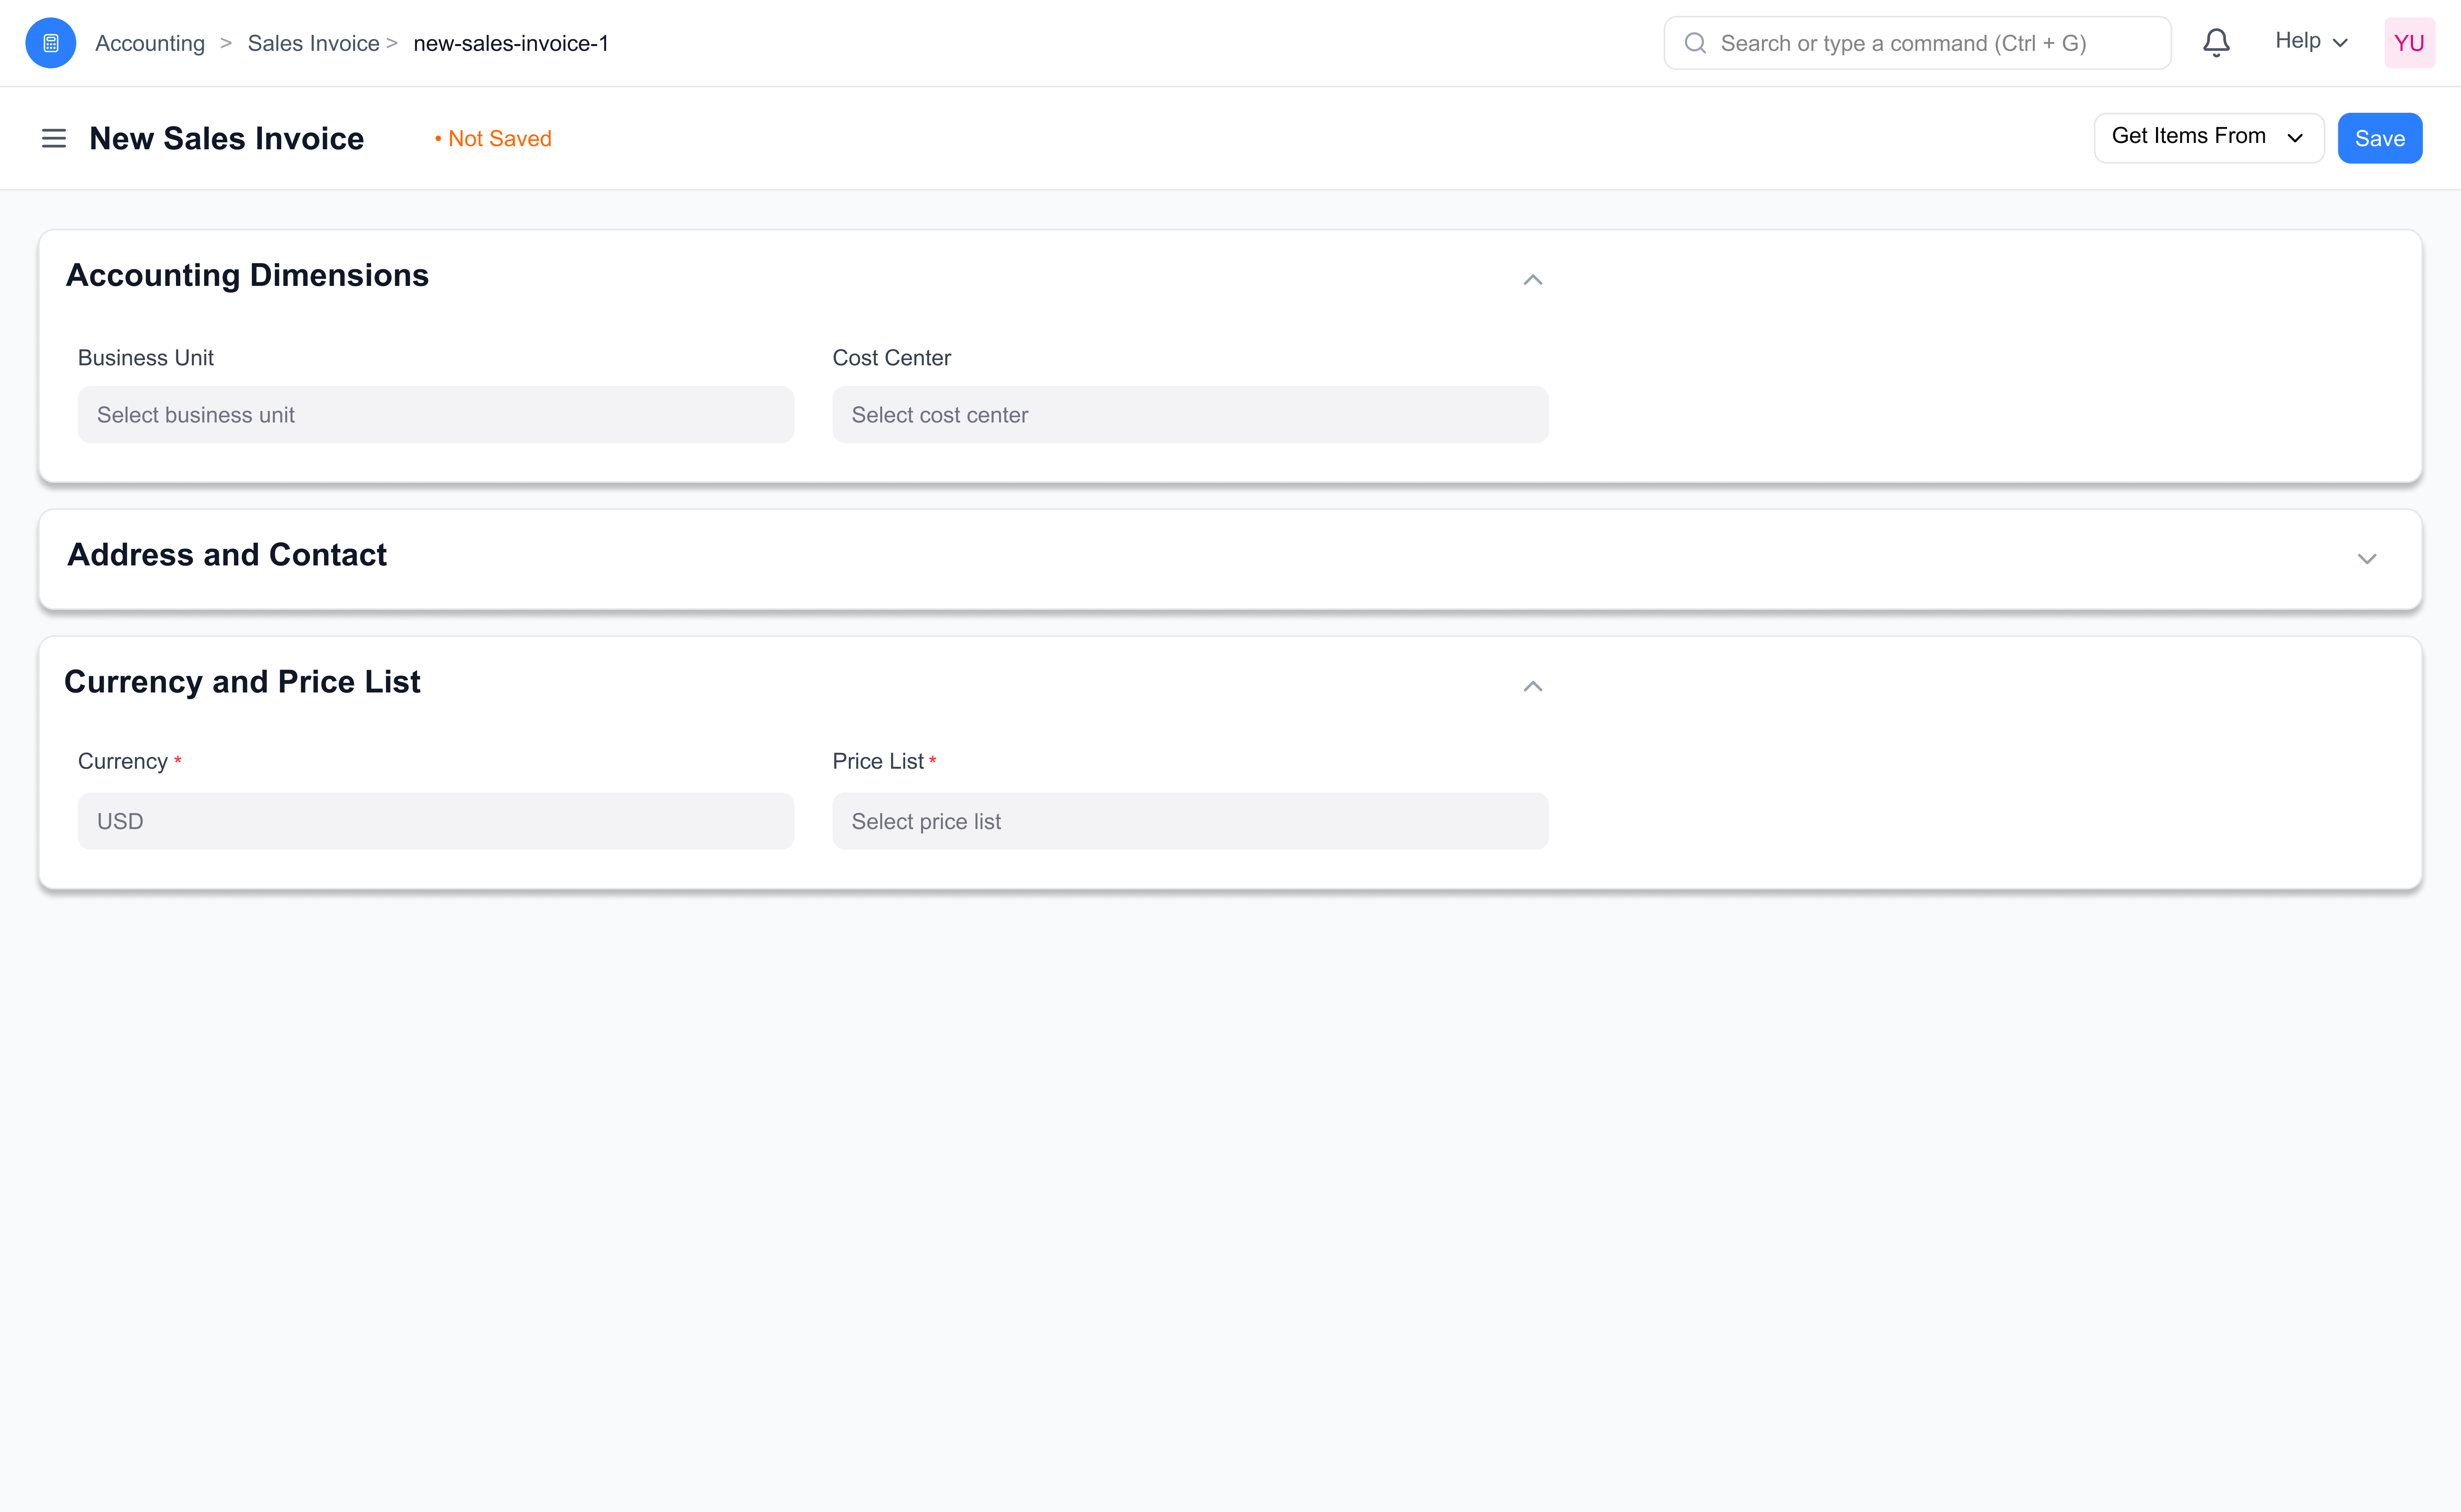
Task: Click the Save button
Action: (x=2379, y=138)
